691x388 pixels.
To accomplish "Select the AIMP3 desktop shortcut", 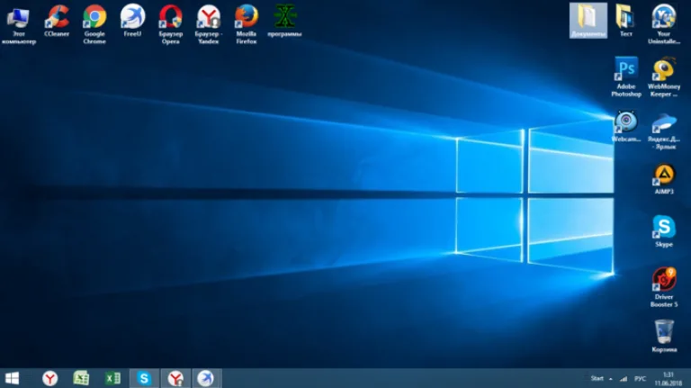I will click(664, 179).
